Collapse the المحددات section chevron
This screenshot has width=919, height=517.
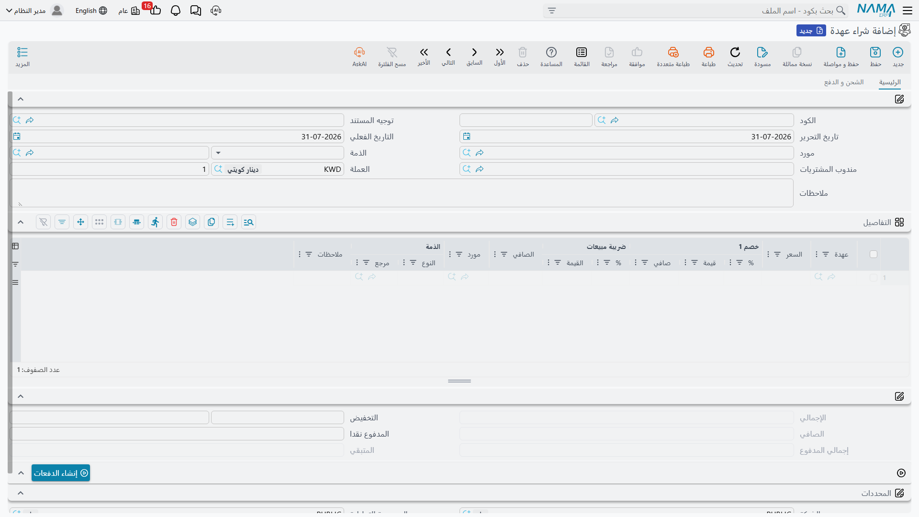click(21, 493)
